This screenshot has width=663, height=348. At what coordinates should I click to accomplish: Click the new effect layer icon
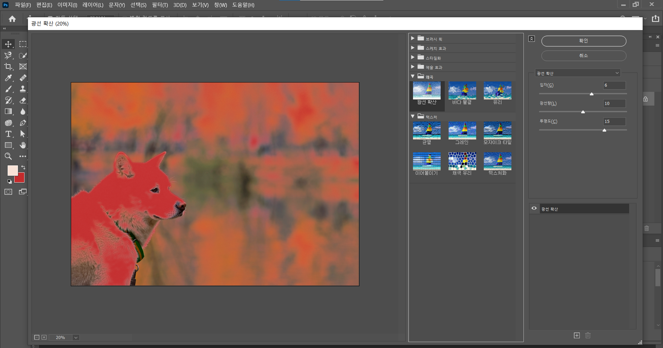pyautogui.click(x=577, y=335)
